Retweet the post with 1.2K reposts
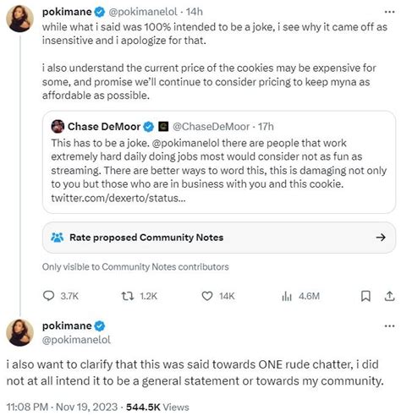The image size is (401, 416). pyautogui.click(x=128, y=296)
